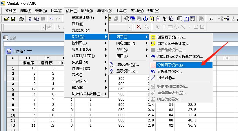Viewport: 238px width, 131px height.
Task: Click 修改设计(M)... in DOE submenu
Action: 128,65
